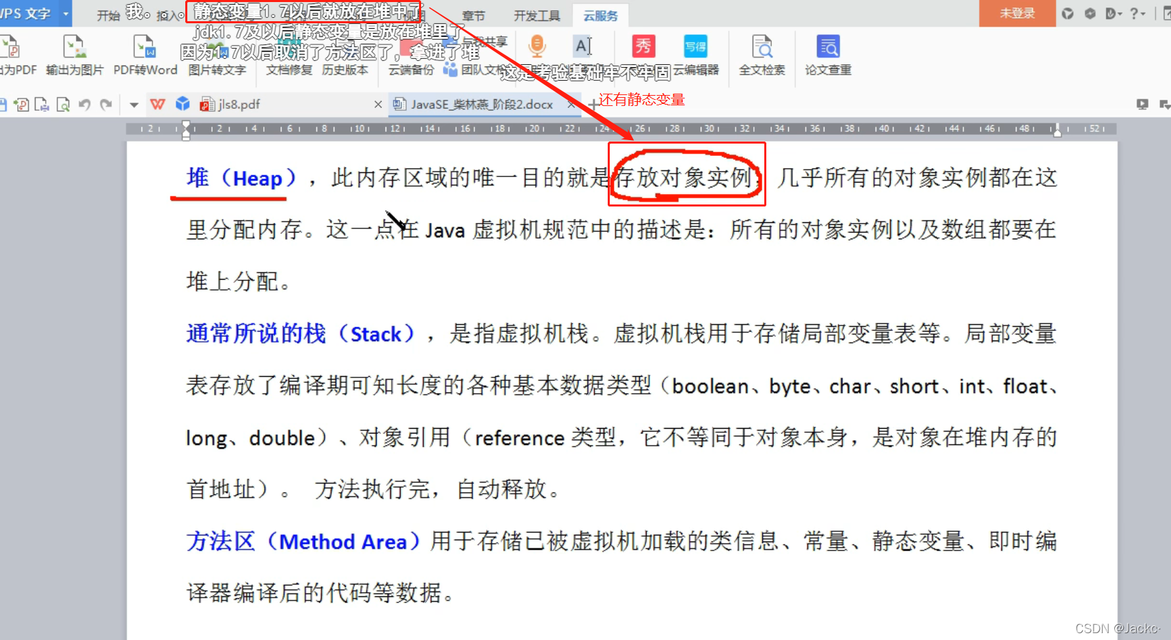Open 论文查重 paper check
Screen dimensions: 1171x640
[x=828, y=55]
